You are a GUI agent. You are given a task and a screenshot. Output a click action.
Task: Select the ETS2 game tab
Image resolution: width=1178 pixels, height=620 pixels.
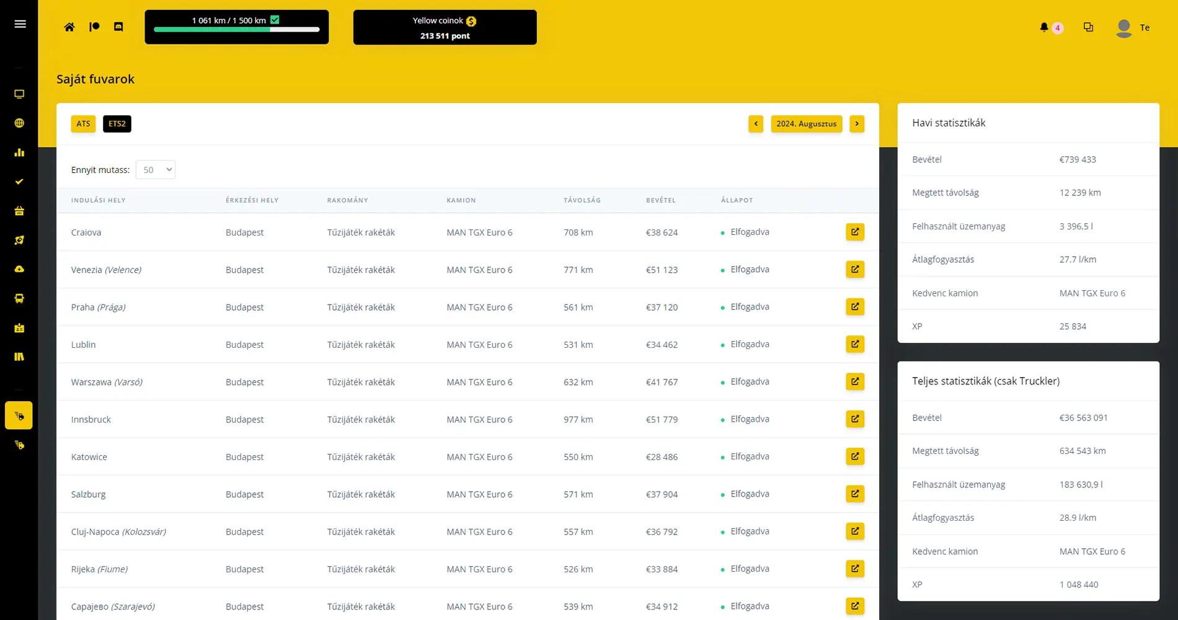117,124
